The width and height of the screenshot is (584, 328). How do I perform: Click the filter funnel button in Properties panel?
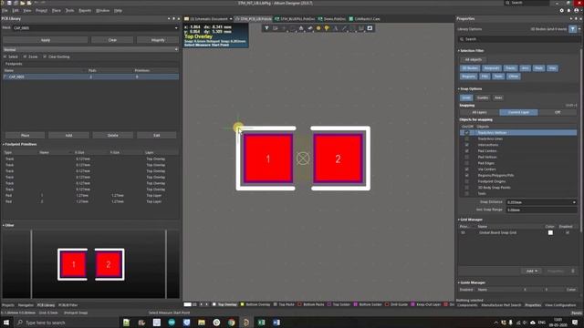573,29
